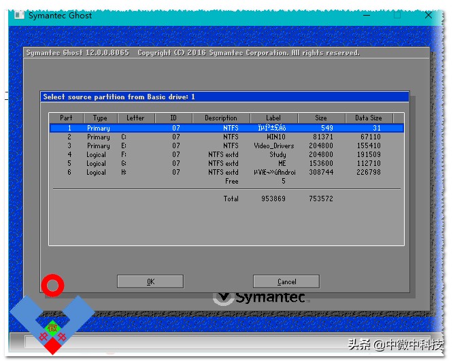Click the Data Size column header
The width and height of the screenshot is (453, 361).
pyautogui.click(x=368, y=118)
